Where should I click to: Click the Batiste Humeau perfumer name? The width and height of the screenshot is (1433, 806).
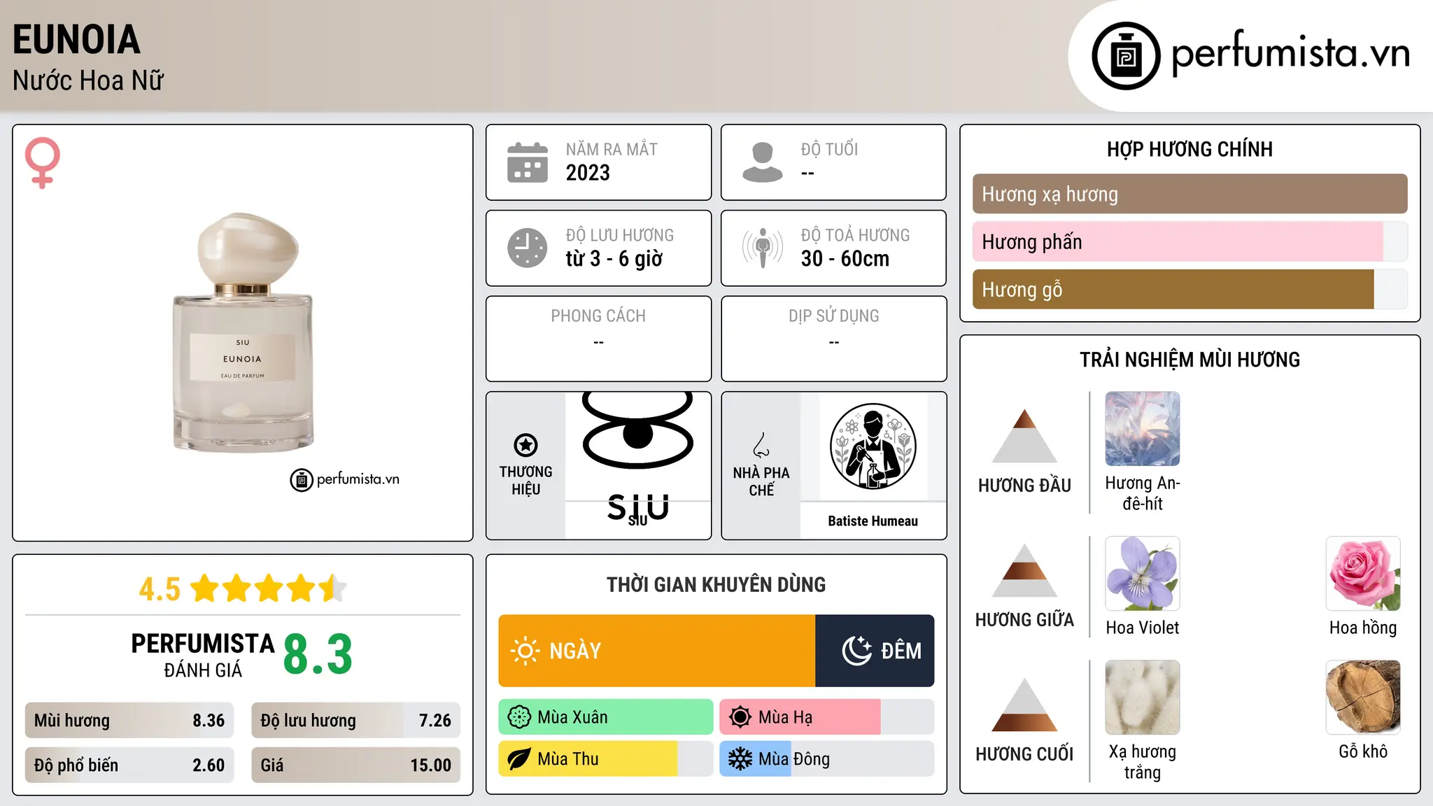point(873,521)
